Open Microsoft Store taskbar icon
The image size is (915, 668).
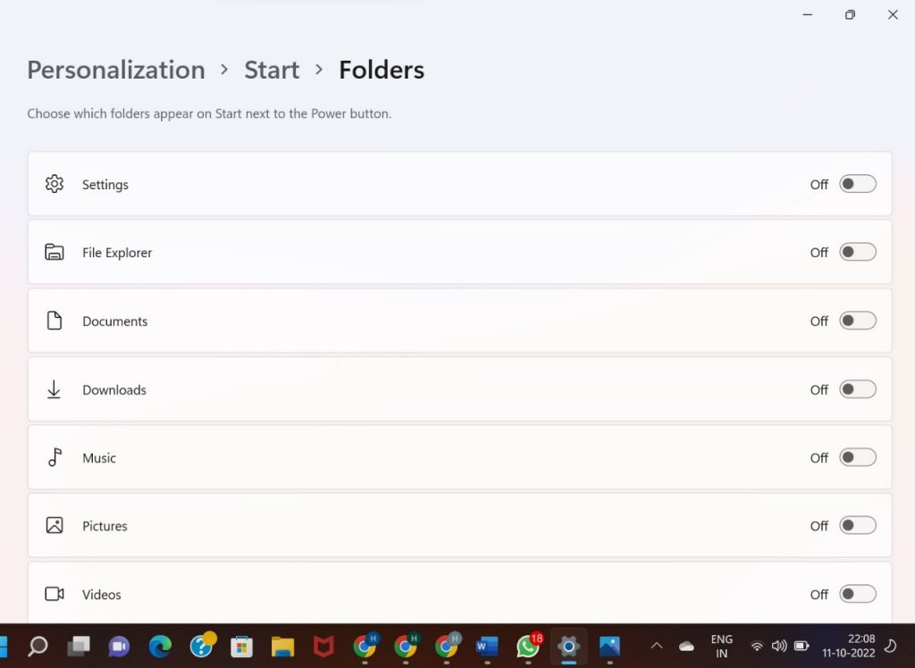coord(241,646)
